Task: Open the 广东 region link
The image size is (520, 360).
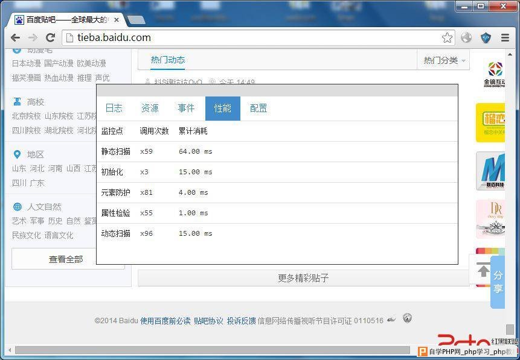Action: click(x=37, y=183)
